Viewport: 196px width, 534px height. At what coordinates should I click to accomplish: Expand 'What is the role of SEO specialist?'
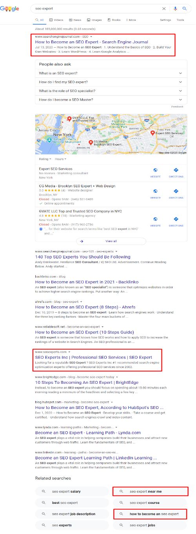pyautogui.click(x=111, y=91)
